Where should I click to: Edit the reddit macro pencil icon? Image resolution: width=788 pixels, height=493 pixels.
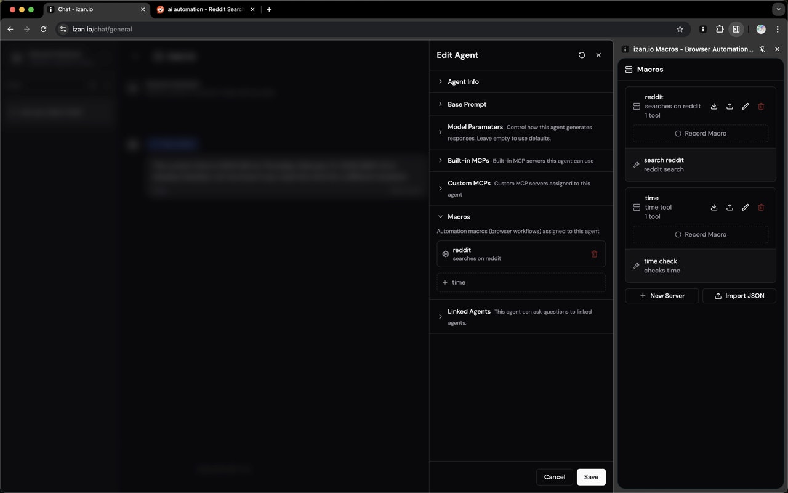click(x=746, y=106)
